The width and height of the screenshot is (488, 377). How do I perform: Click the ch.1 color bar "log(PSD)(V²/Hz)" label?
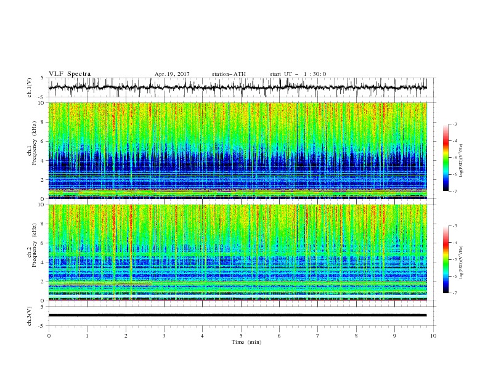tap(462, 161)
